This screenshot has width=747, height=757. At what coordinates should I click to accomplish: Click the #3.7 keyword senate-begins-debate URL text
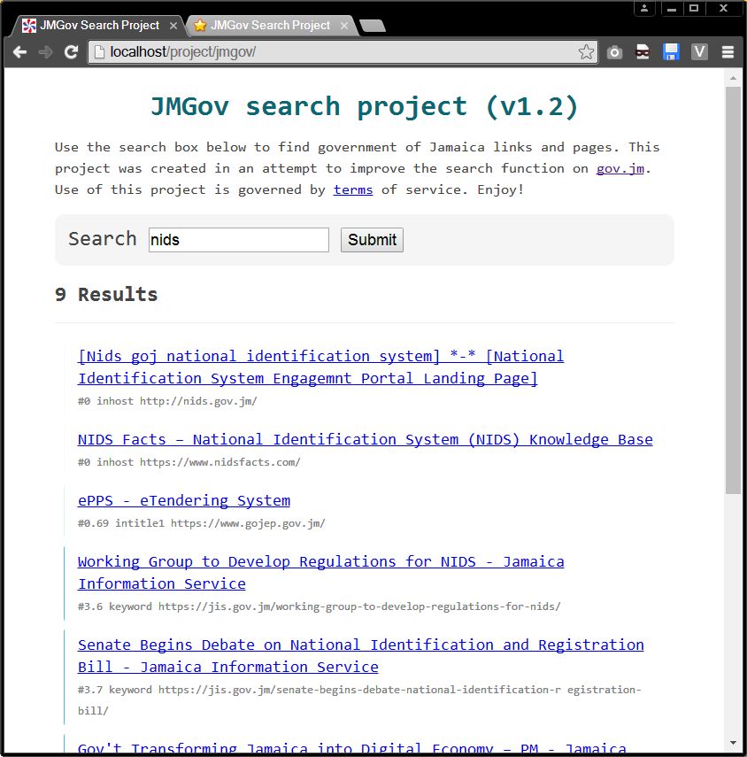point(359,700)
